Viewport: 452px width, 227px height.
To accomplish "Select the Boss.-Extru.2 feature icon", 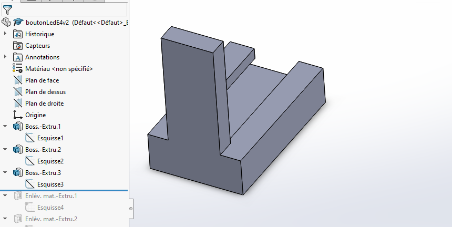I will 18,150.
